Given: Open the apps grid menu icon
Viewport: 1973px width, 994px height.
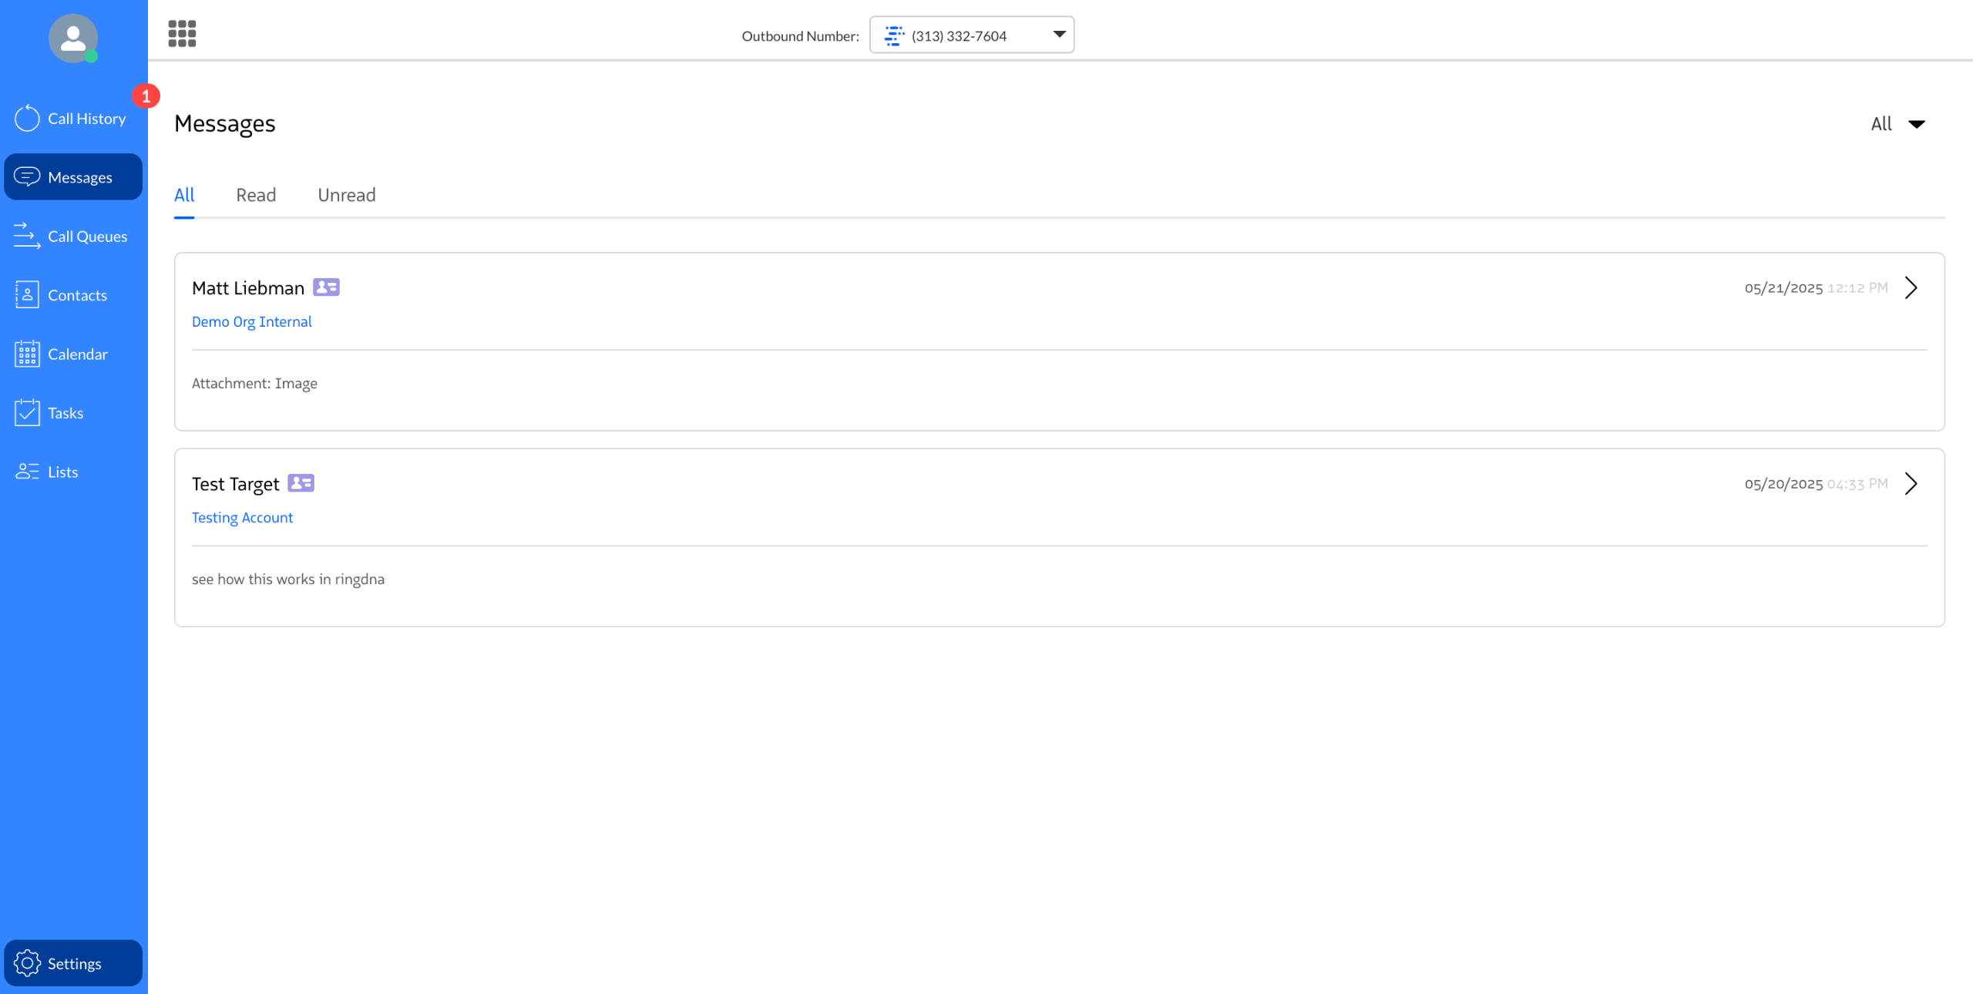Looking at the screenshot, I should pyautogui.click(x=182, y=34).
